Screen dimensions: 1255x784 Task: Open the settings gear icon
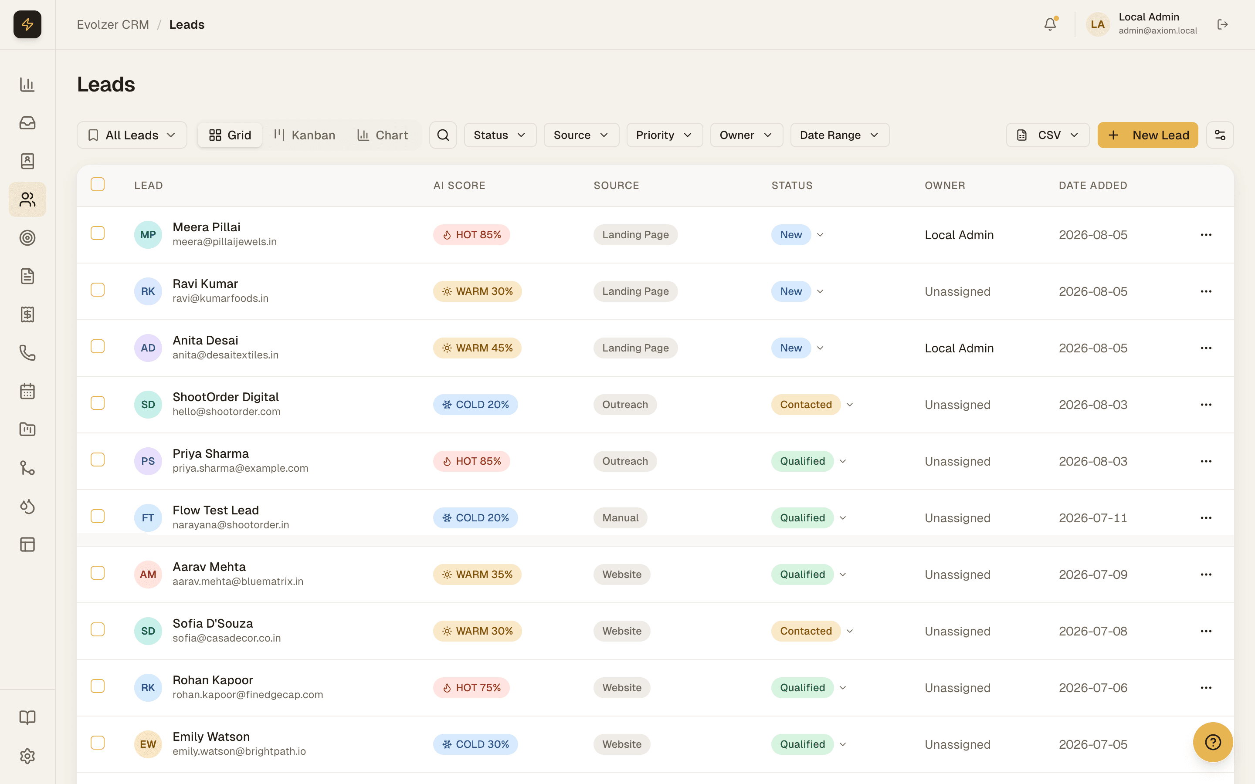(x=27, y=756)
